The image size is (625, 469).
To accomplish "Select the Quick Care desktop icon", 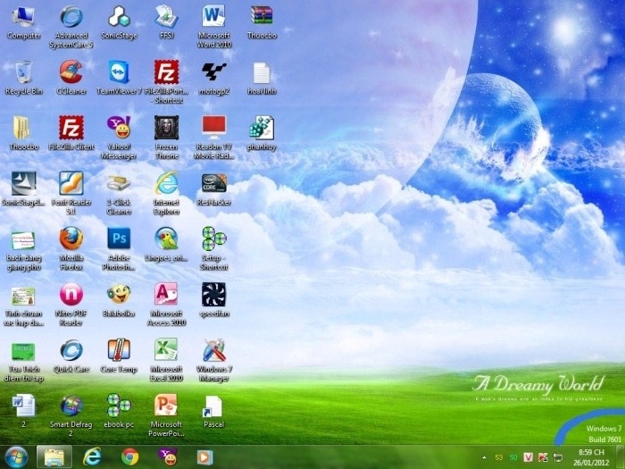I will tap(71, 356).
